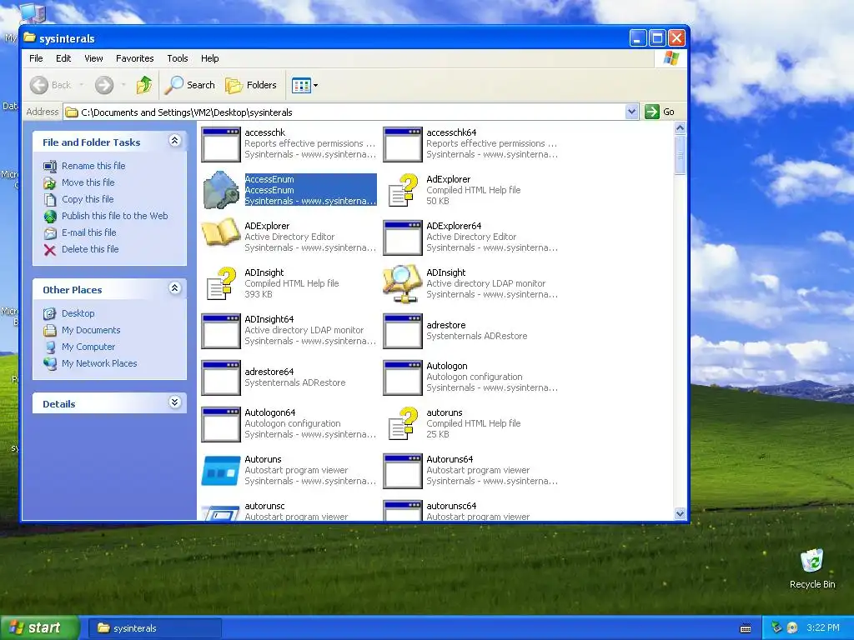Go up one folder level

[143, 85]
